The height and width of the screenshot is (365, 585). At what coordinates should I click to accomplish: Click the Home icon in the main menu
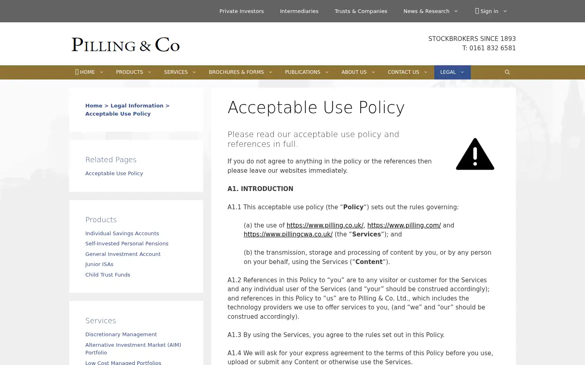(77, 72)
